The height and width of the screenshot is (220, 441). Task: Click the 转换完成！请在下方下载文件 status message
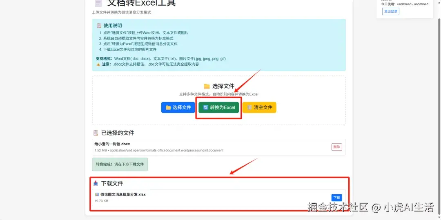[120, 164]
